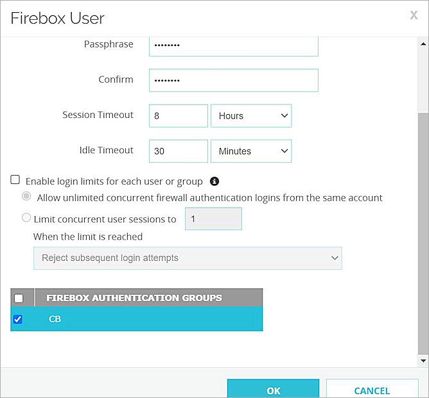This screenshot has width=429, height=398.
Task: Close the Firebox User dialog
Action: (x=414, y=15)
